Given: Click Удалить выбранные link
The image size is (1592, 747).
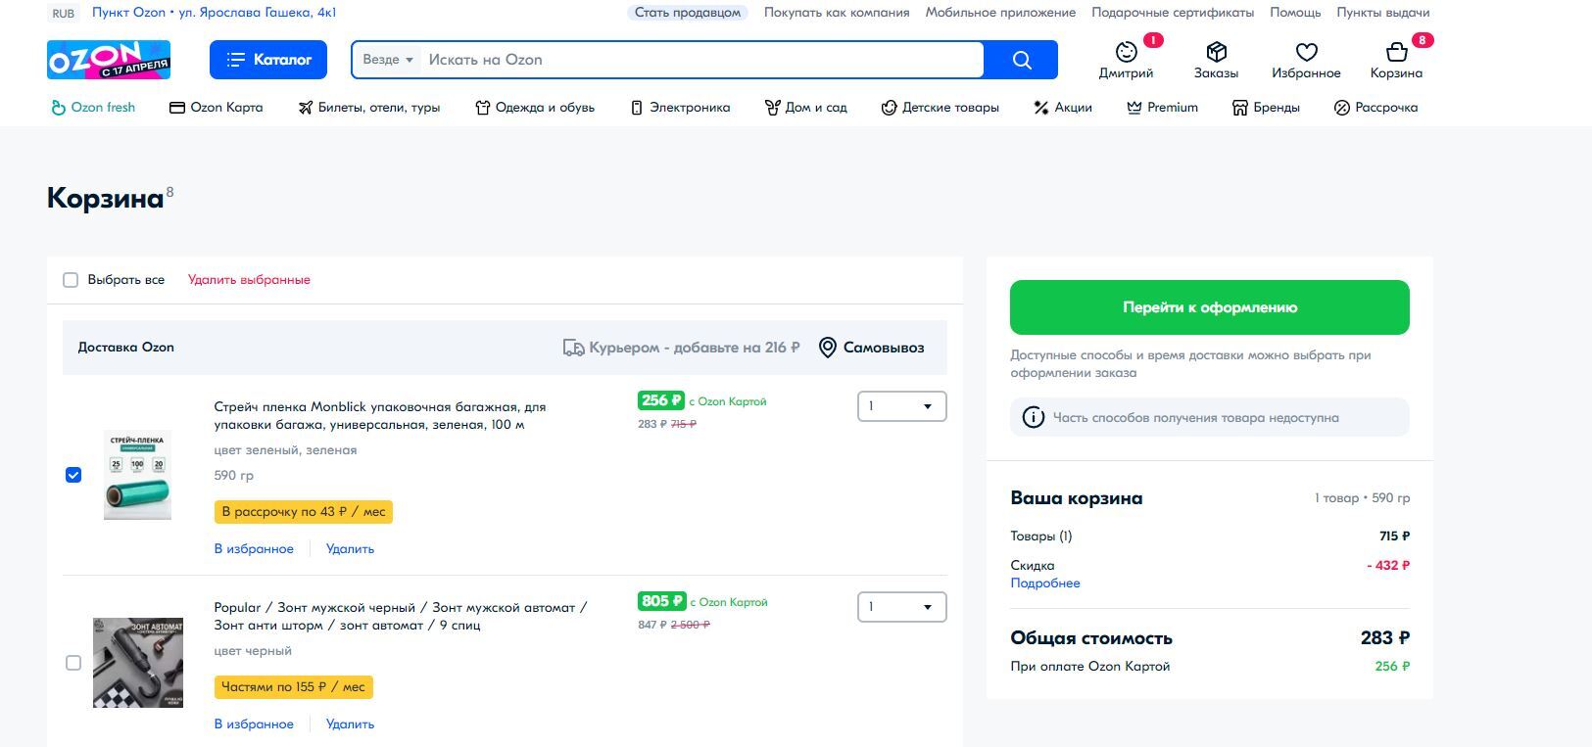Looking at the screenshot, I should pyautogui.click(x=249, y=280).
